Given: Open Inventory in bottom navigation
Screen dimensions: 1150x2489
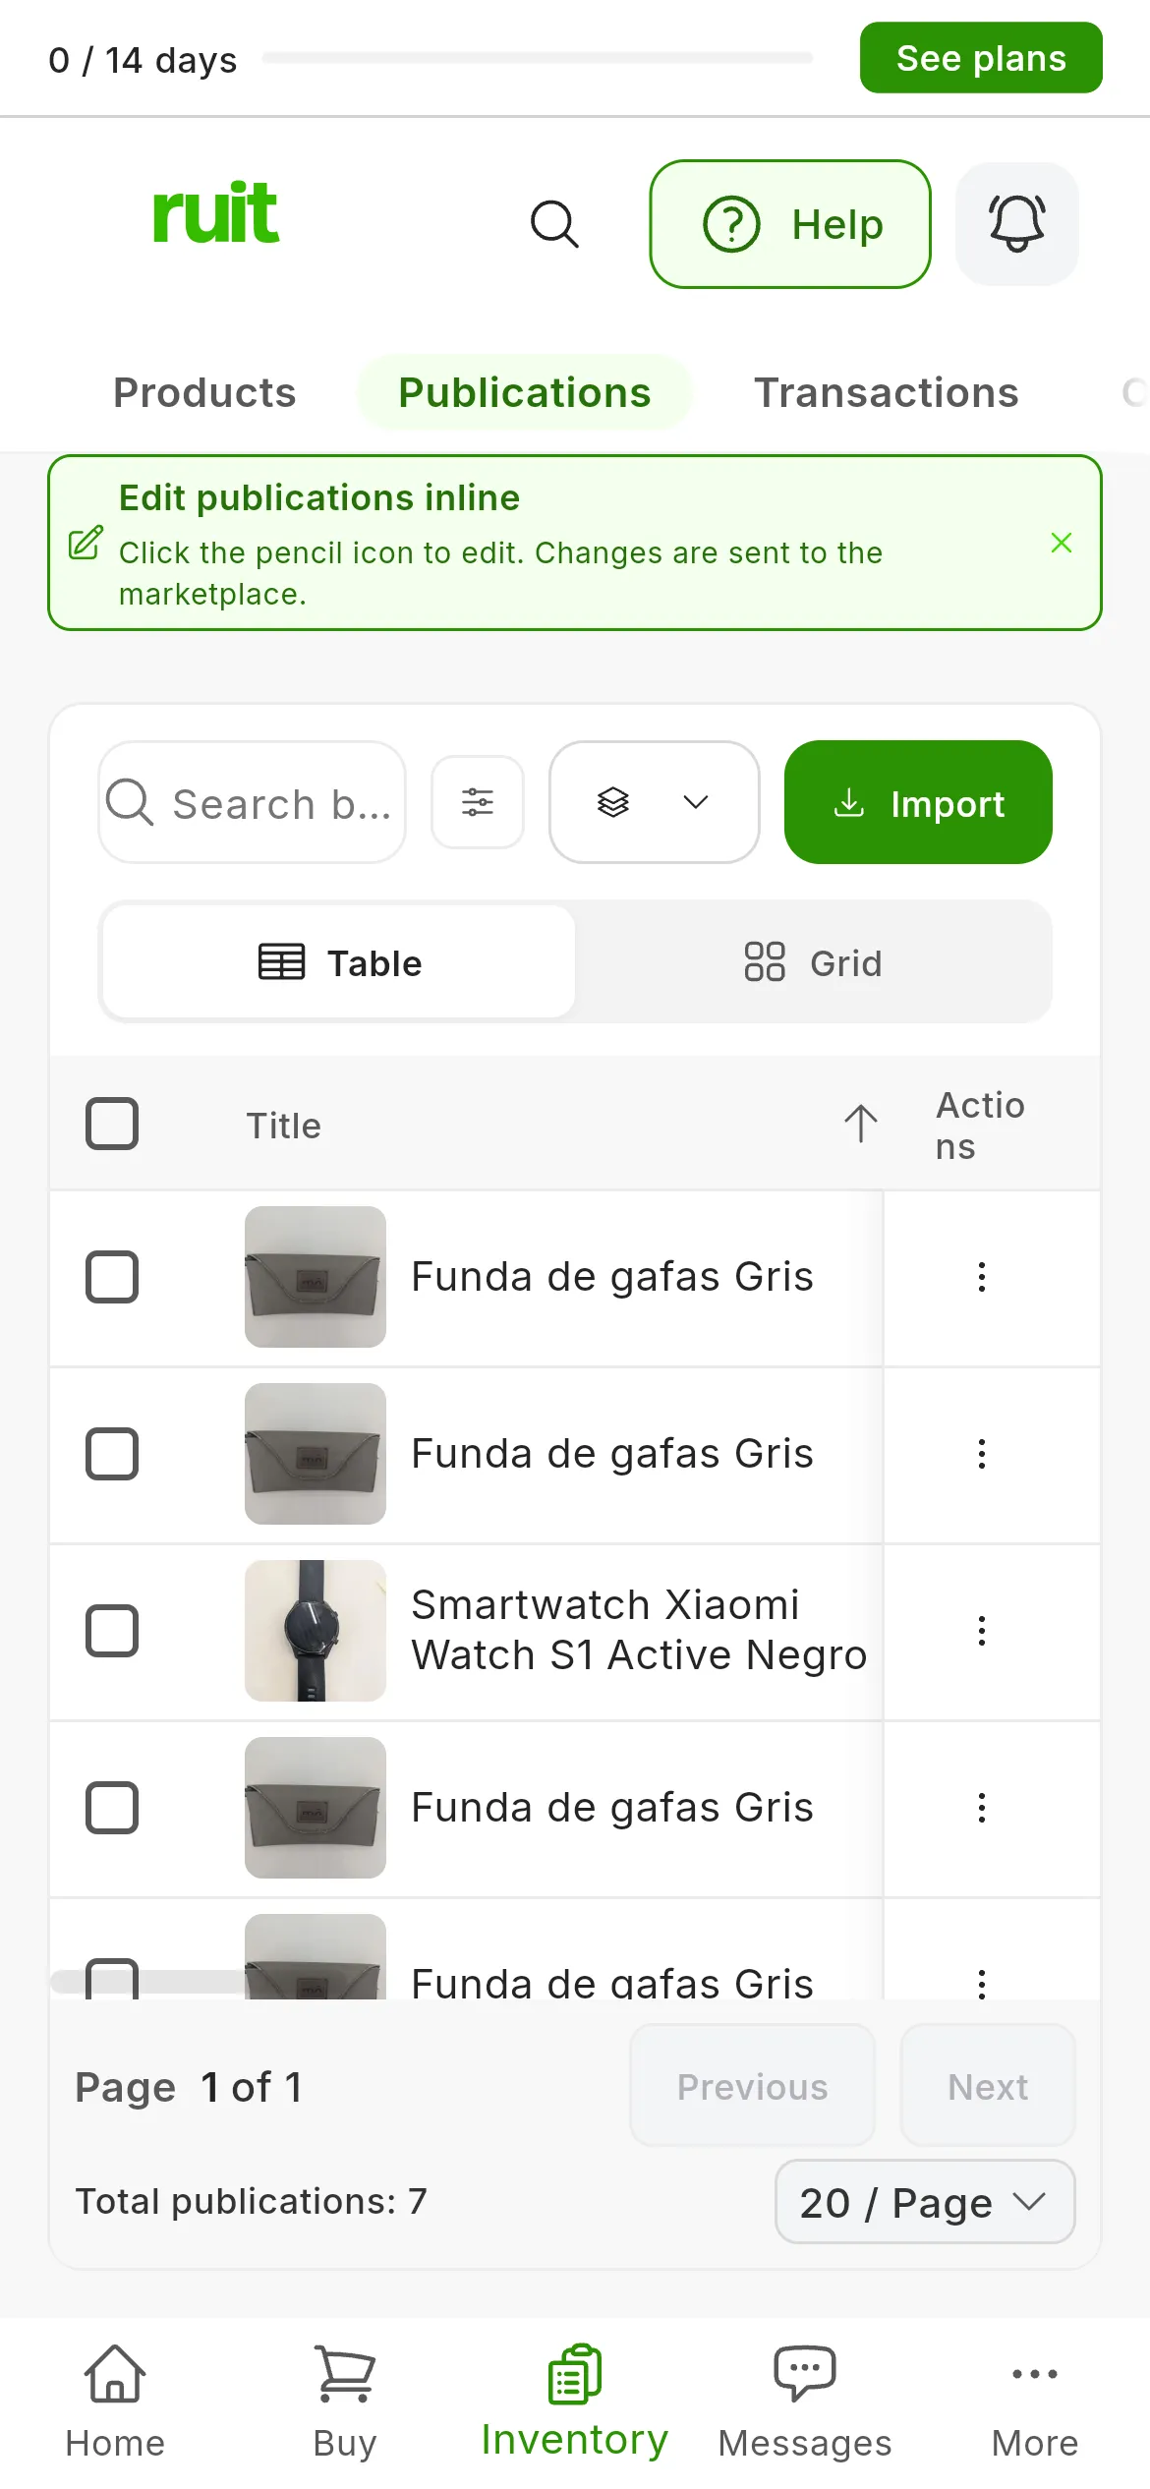Looking at the screenshot, I should [575, 2402].
